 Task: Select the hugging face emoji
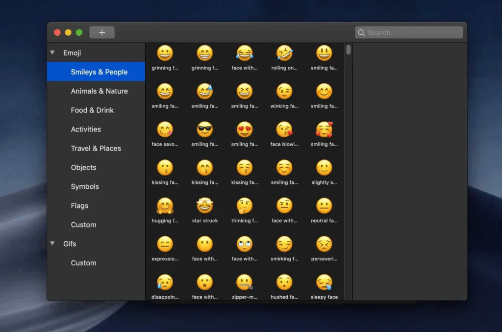(165, 206)
